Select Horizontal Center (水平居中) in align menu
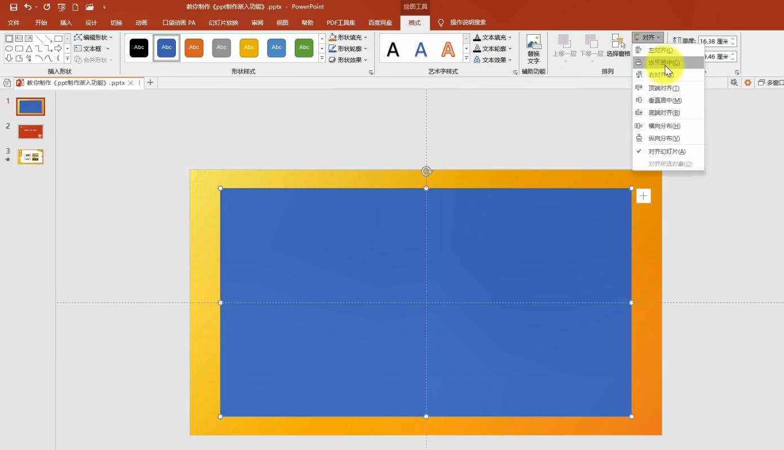Viewport: 784px width, 450px height. click(x=663, y=63)
